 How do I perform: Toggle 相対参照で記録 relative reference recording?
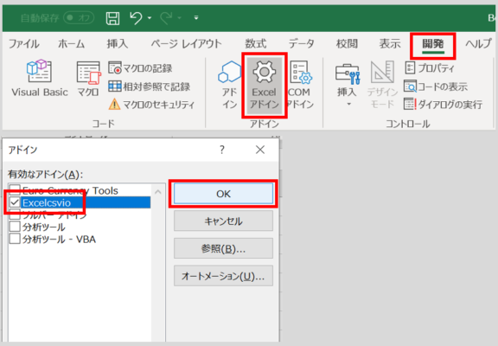coord(149,86)
